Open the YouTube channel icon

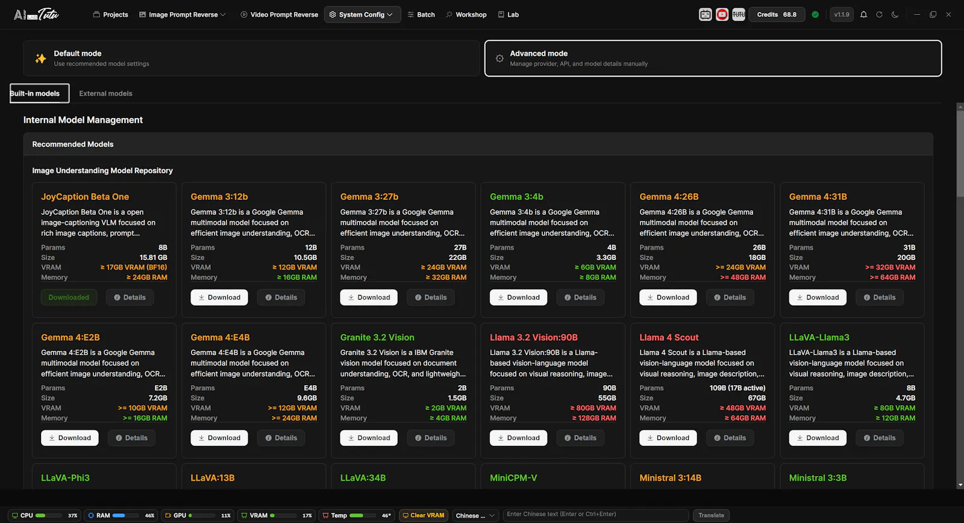tap(722, 14)
